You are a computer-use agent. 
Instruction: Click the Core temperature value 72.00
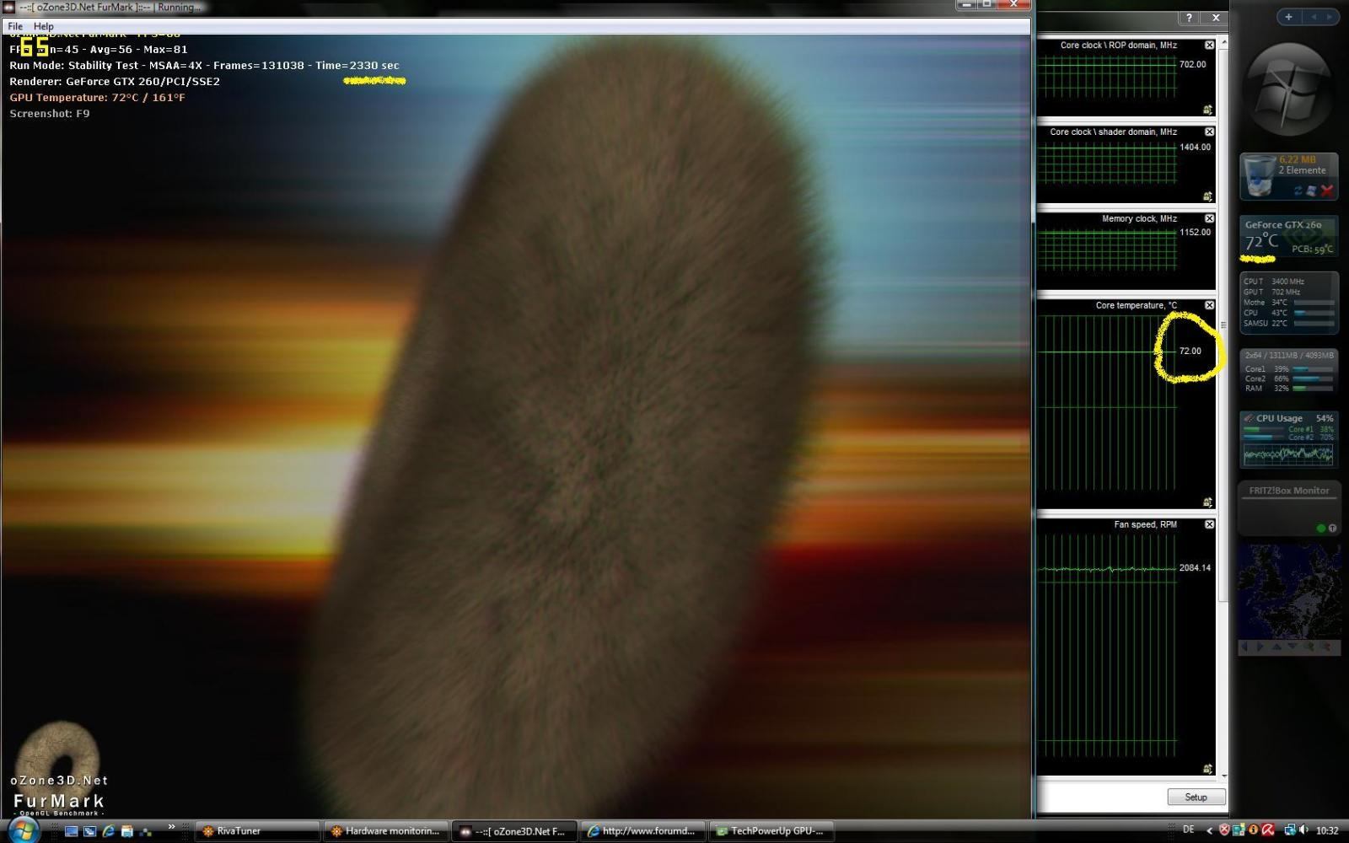(1190, 351)
